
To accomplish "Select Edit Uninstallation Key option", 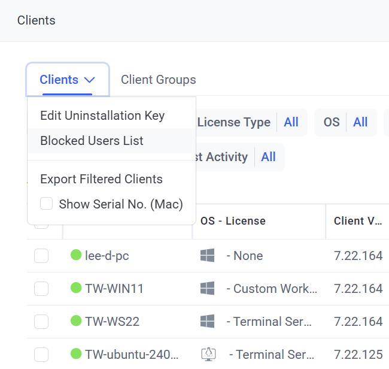I will (x=102, y=116).
